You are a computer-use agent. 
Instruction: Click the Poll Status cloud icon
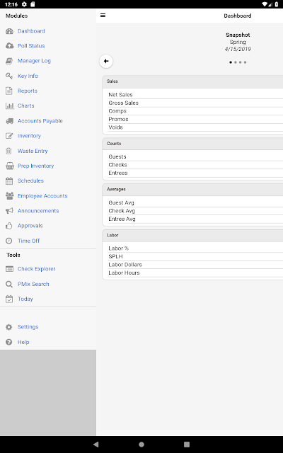pyautogui.click(x=9, y=45)
